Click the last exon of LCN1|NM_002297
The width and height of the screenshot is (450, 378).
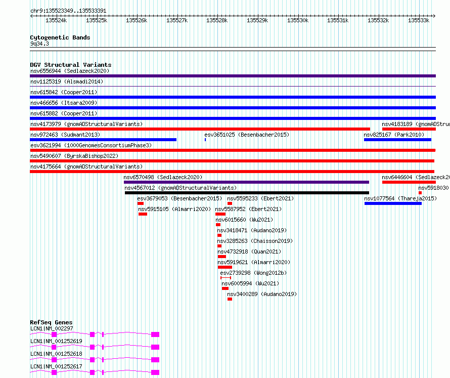[x=155, y=334]
